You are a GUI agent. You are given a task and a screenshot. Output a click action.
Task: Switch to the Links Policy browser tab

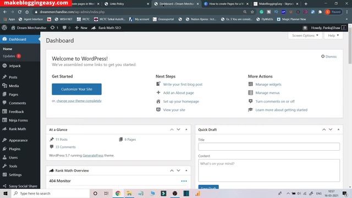127,4
